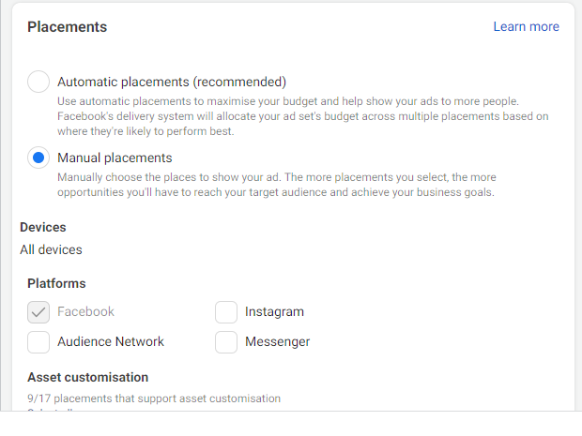Click the Instagram label text
The image size is (582, 436).
(x=274, y=311)
